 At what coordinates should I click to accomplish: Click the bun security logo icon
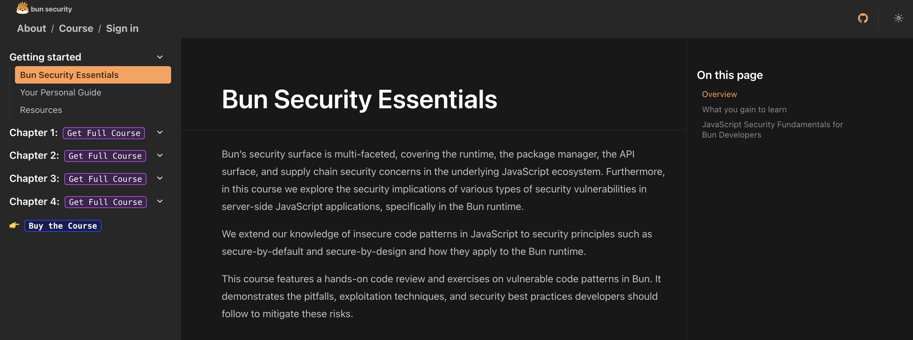pyautogui.click(x=22, y=8)
